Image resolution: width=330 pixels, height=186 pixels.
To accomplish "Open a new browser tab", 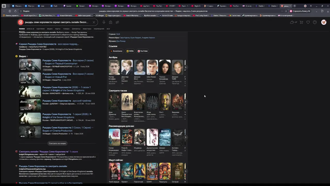I will pos(295,6).
